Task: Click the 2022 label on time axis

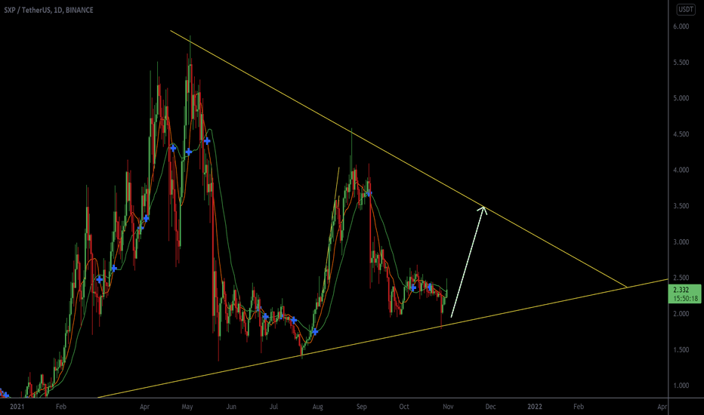Action: coord(534,407)
